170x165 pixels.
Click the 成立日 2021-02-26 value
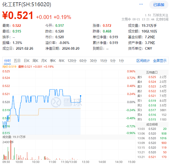(x=24, y=48)
